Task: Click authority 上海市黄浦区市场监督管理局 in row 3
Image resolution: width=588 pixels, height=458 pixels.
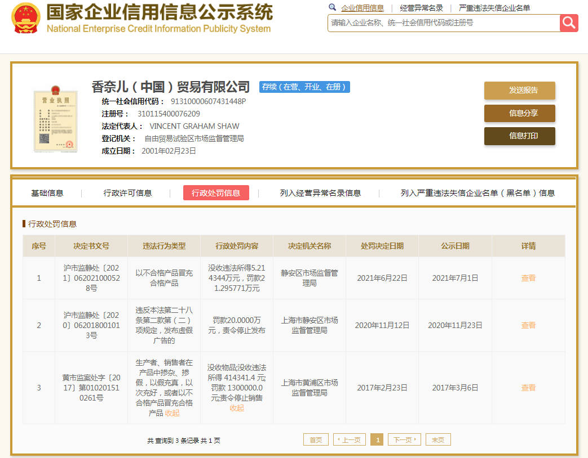Action: (310, 388)
